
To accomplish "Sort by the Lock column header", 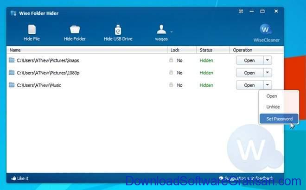I will point(182,50).
